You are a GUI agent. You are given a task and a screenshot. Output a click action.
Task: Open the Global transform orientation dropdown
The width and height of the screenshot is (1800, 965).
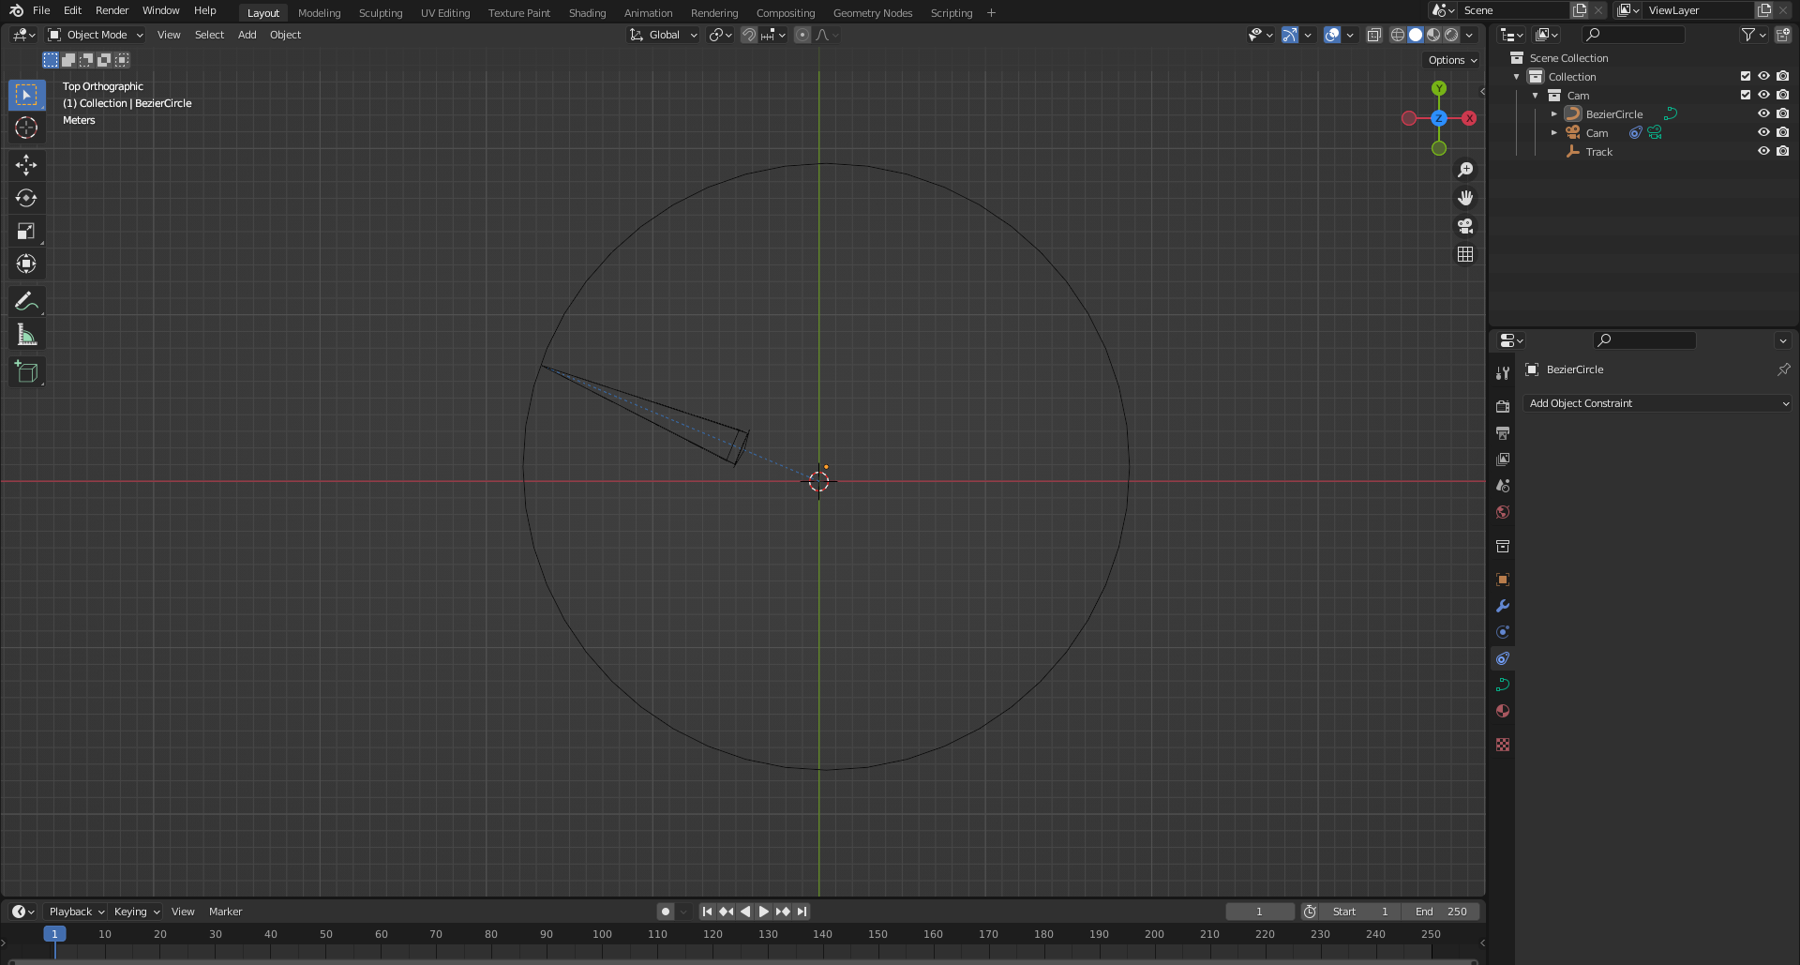click(663, 35)
